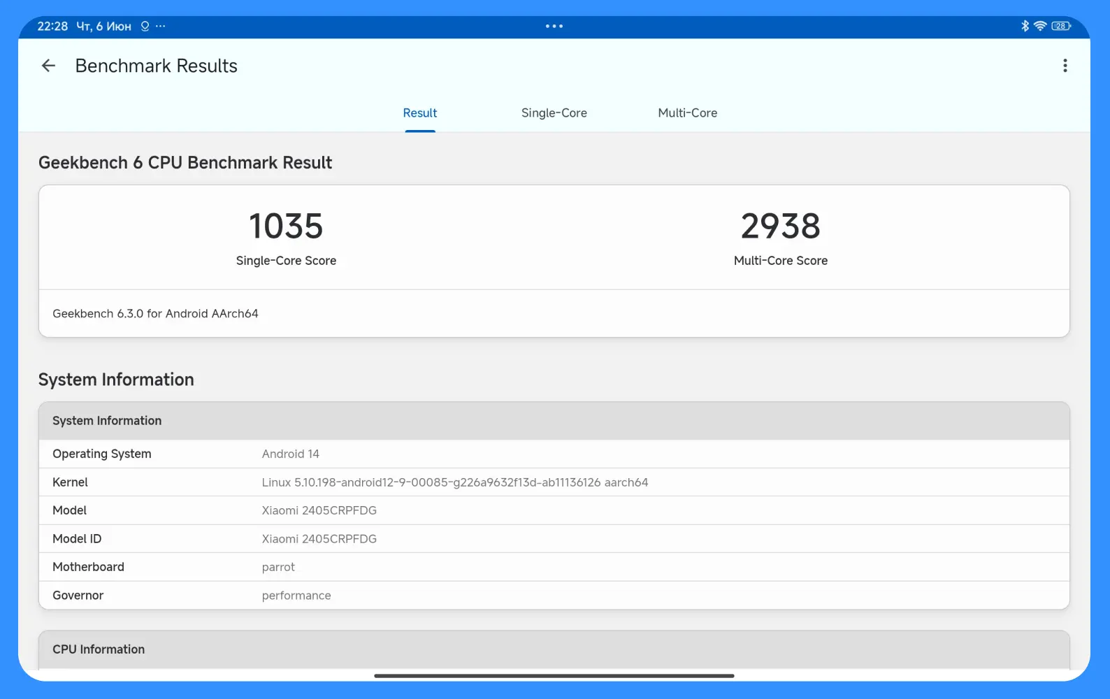Tap the Wi-Fi status icon
The width and height of the screenshot is (1110, 699).
[1040, 26]
